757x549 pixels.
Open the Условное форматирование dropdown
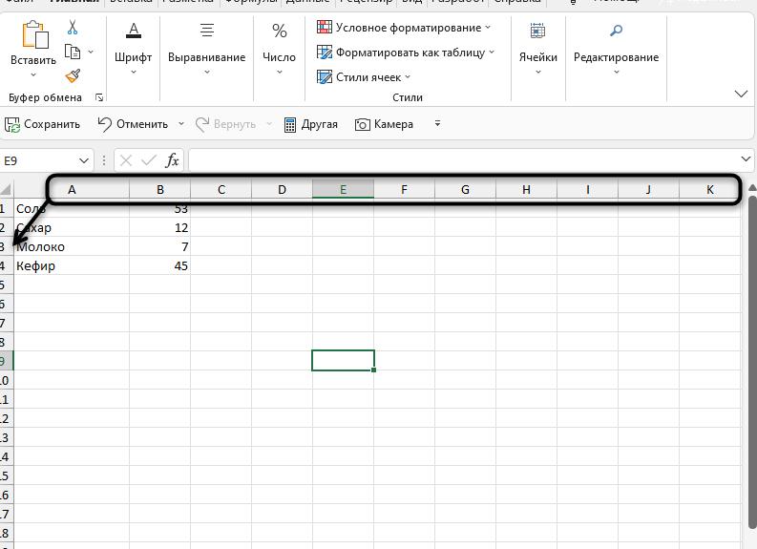pos(404,28)
